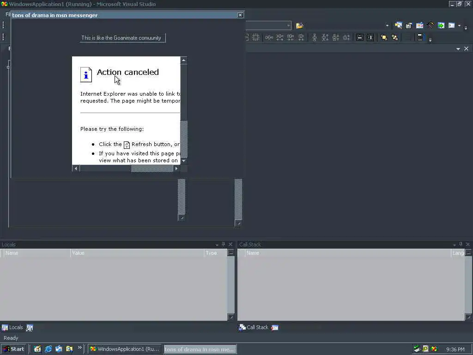Toggle auto-hide pushpin on the Call Stack panel
The image size is (473, 355).
[x=461, y=244]
